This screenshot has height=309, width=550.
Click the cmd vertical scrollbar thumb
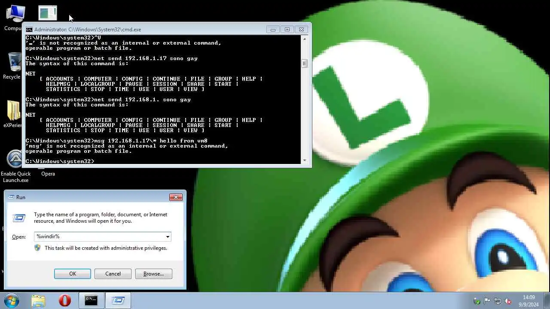(x=304, y=64)
